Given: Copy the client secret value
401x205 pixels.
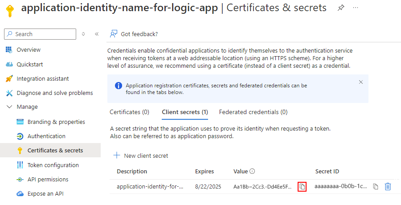Looking at the screenshot, I should tap(302, 187).
